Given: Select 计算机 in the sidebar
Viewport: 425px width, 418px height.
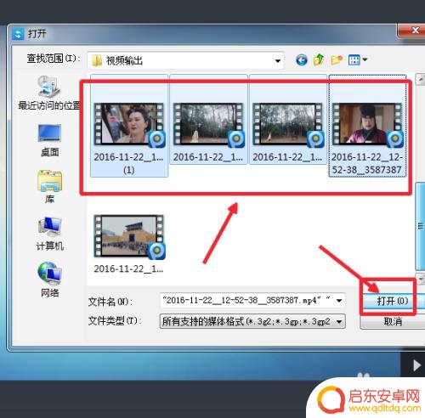Looking at the screenshot, I should pyautogui.click(x=49, y=234).
